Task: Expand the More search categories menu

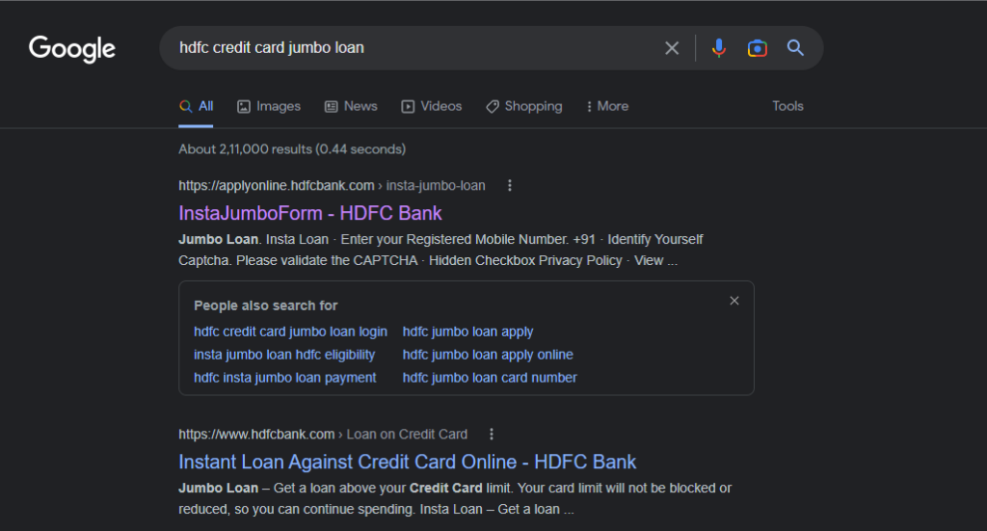Action: 607,106
